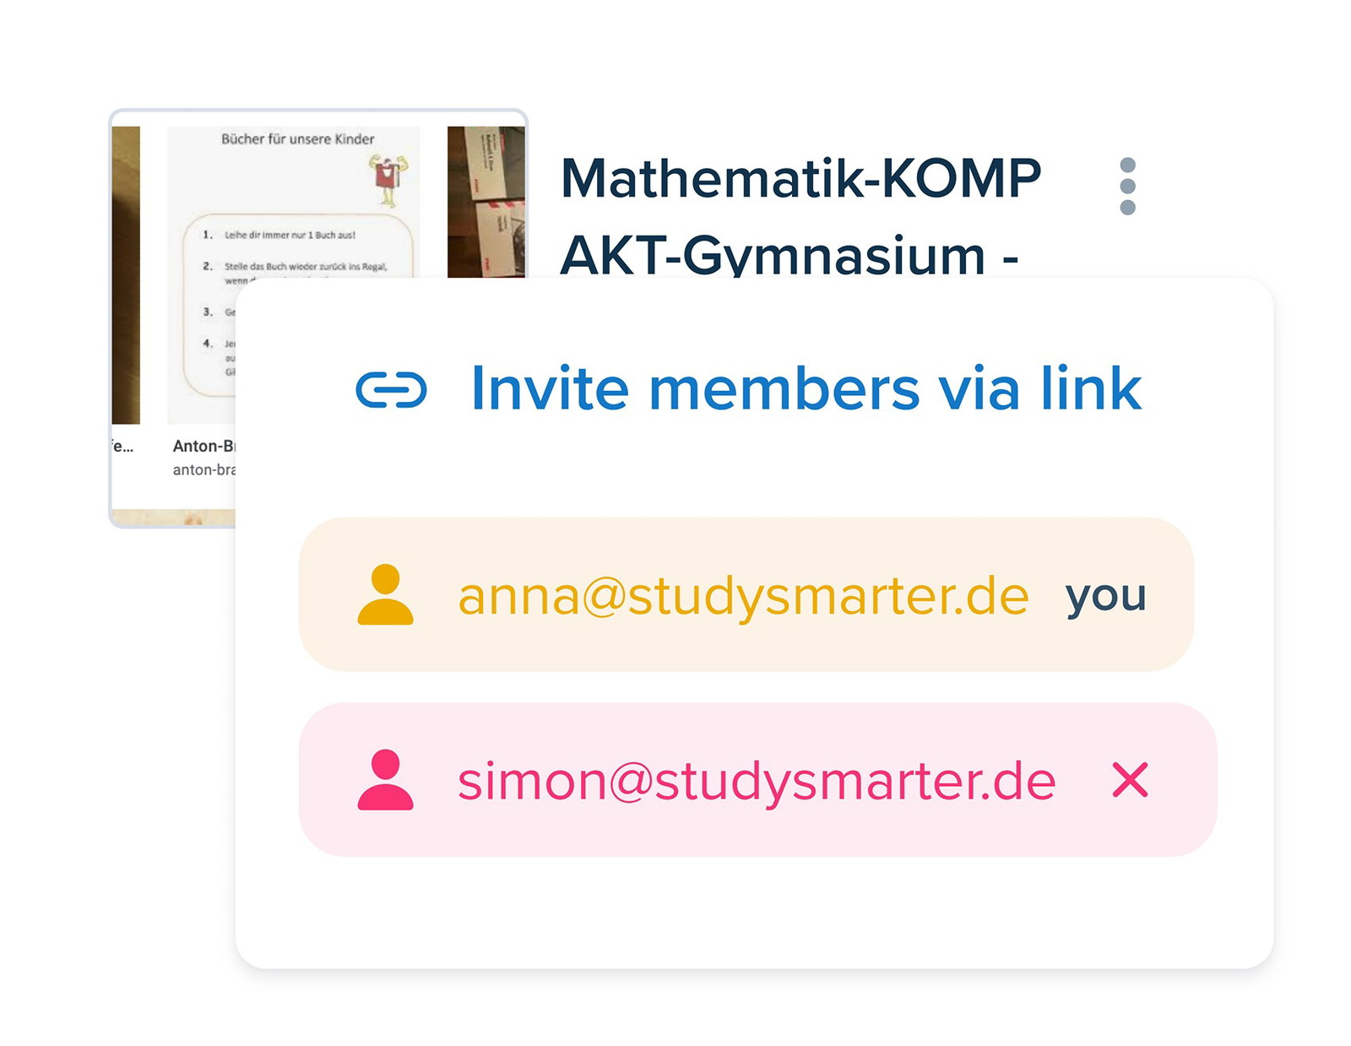Click the chain link icon
This screenshot has width=1351, height=1046.
pos(391,390)
